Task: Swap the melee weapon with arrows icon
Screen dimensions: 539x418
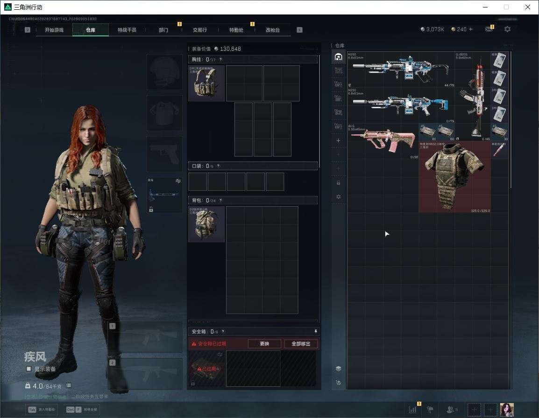Action: (x=178, y=181)
